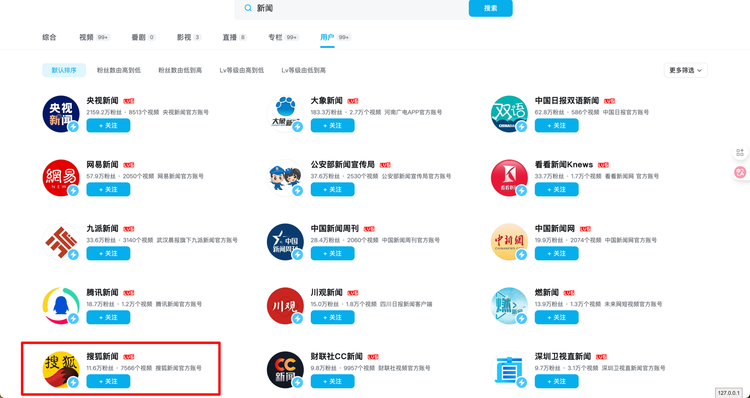This screenshot has height=398, width=750.
Task: Switch to the 直播 tab
Action: click(x=230, y=37)
